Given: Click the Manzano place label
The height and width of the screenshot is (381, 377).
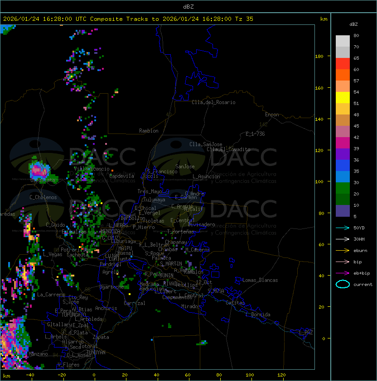Looking at the screenshot, I should tap(38, 354).
